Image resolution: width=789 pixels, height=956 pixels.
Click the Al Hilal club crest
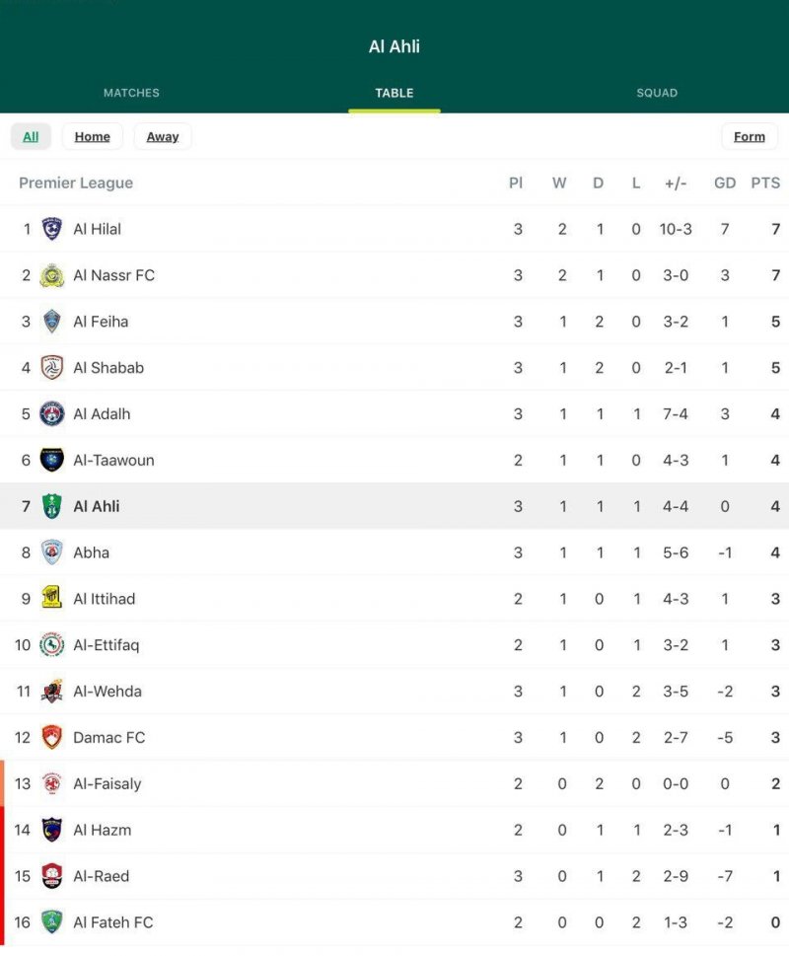[51, 229]
